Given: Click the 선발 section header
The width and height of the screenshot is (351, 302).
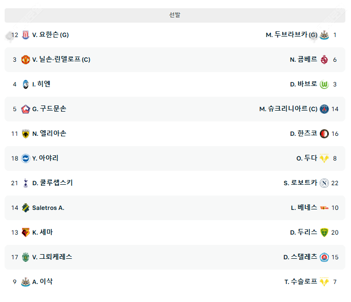Looking at the screenshot, I should (175, 15).
